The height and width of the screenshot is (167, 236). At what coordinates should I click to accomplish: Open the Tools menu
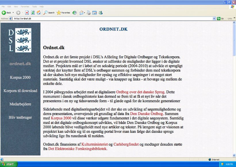pyautogui.click(x=34, y=7)
